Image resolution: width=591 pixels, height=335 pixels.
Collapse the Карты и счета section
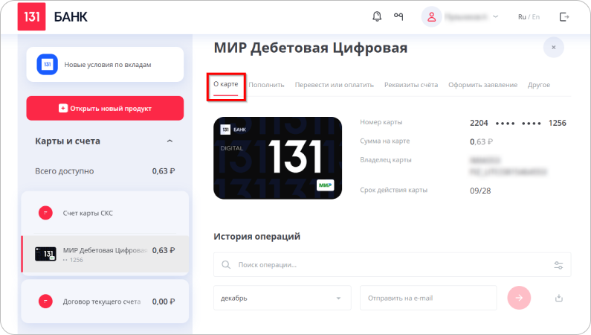pyautogui.click(x=169, y=141)
